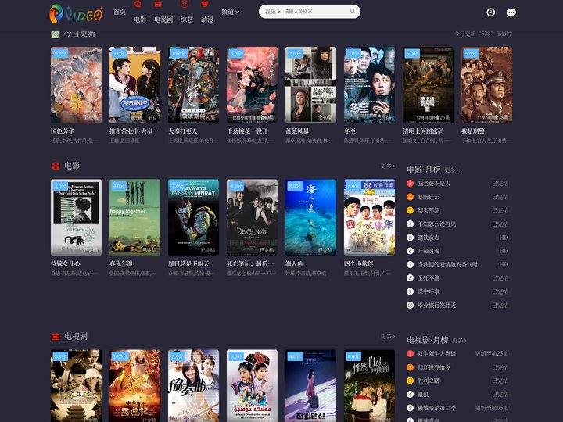This screenshot has width=563, height=422.
Task: Select 双生陌生人粤语 in the TV ranking
Action: pos(436,354)
